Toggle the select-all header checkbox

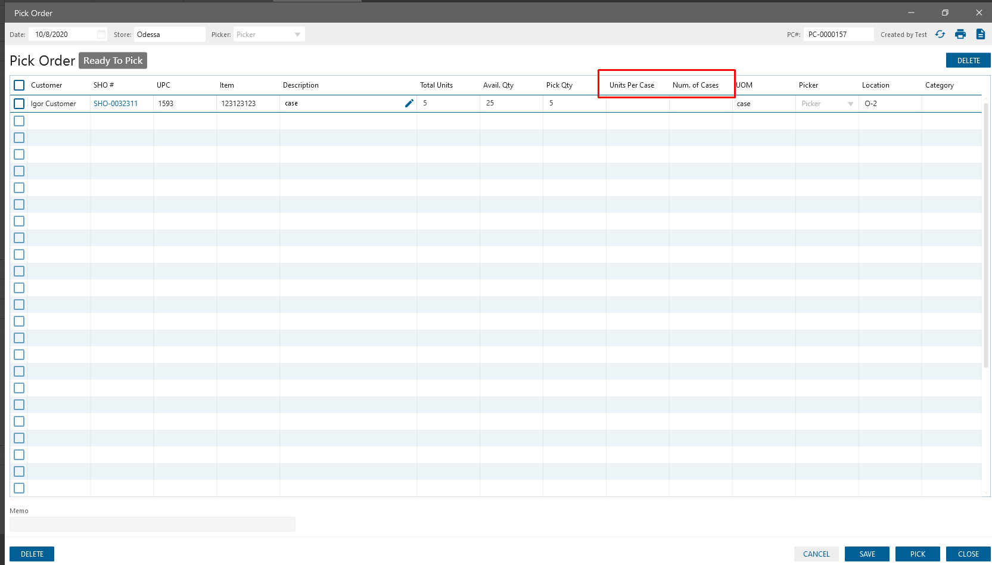pos(19,85)
